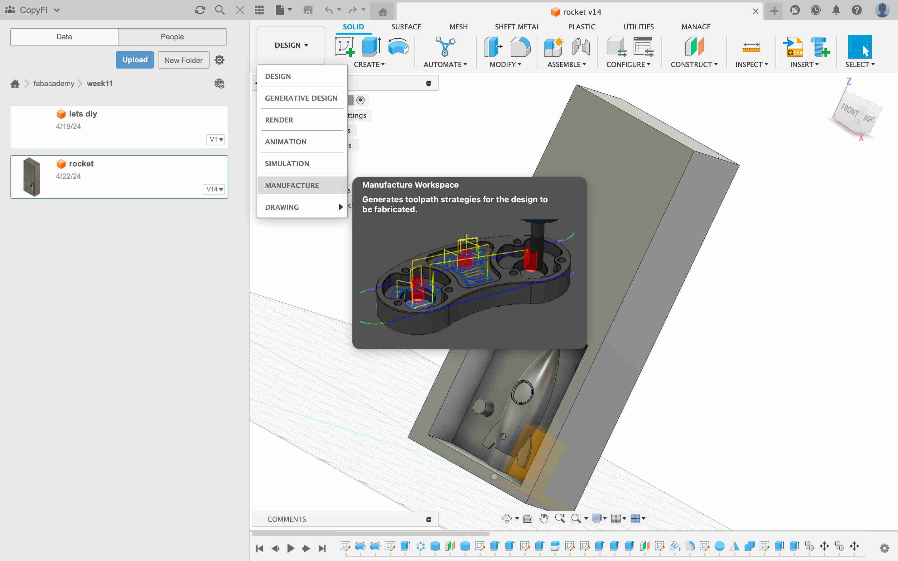The image size is (898, 561).
Task: Toggle the visual style toggle icon
Action: [x=596, y=518]
